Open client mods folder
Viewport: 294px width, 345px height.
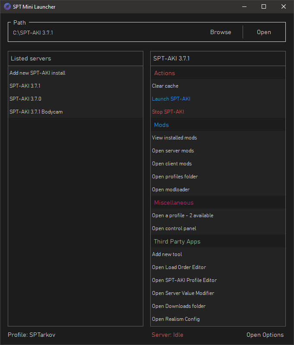pos(218,164)
